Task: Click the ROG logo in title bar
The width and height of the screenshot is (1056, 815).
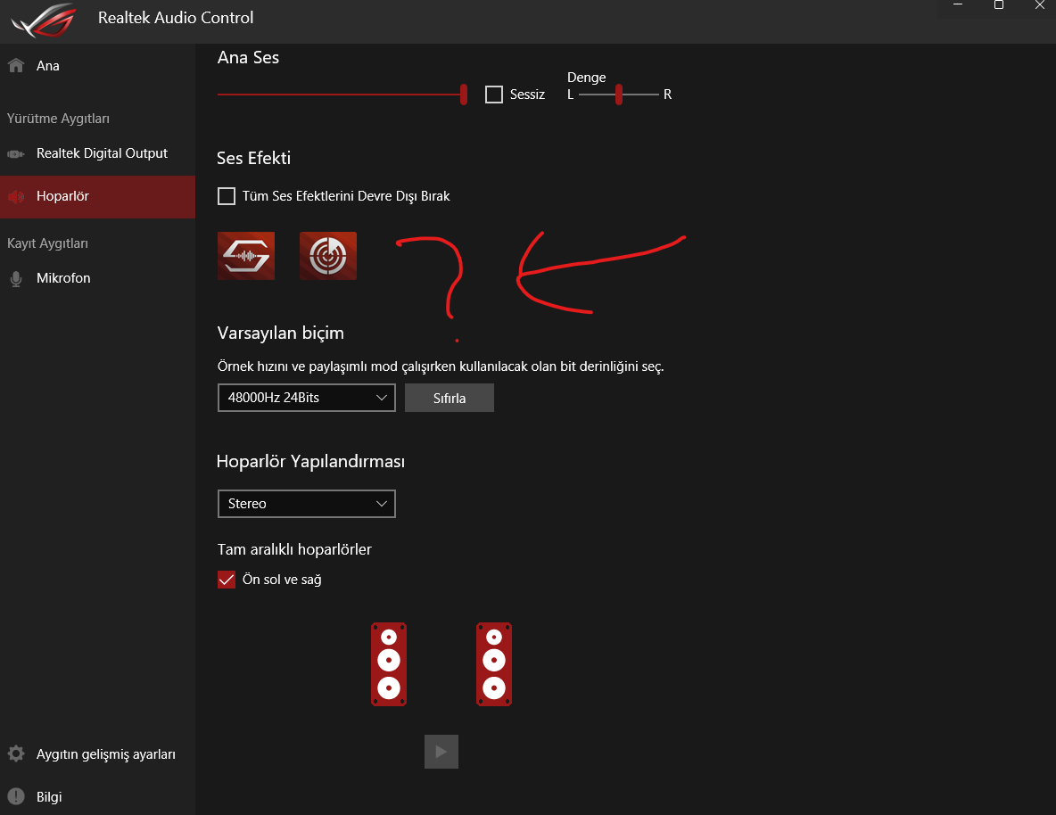Action: 44,21
